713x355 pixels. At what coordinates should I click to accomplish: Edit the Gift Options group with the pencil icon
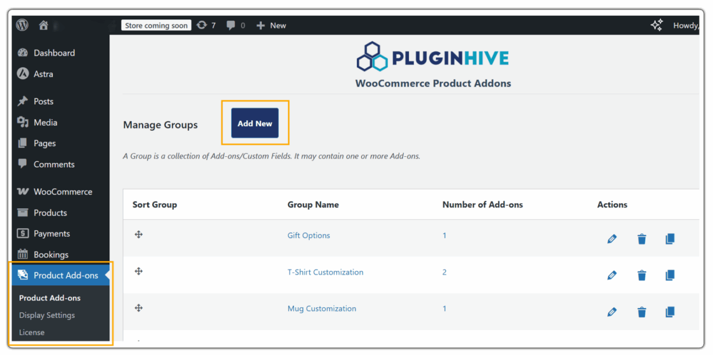tap(612, 238)
